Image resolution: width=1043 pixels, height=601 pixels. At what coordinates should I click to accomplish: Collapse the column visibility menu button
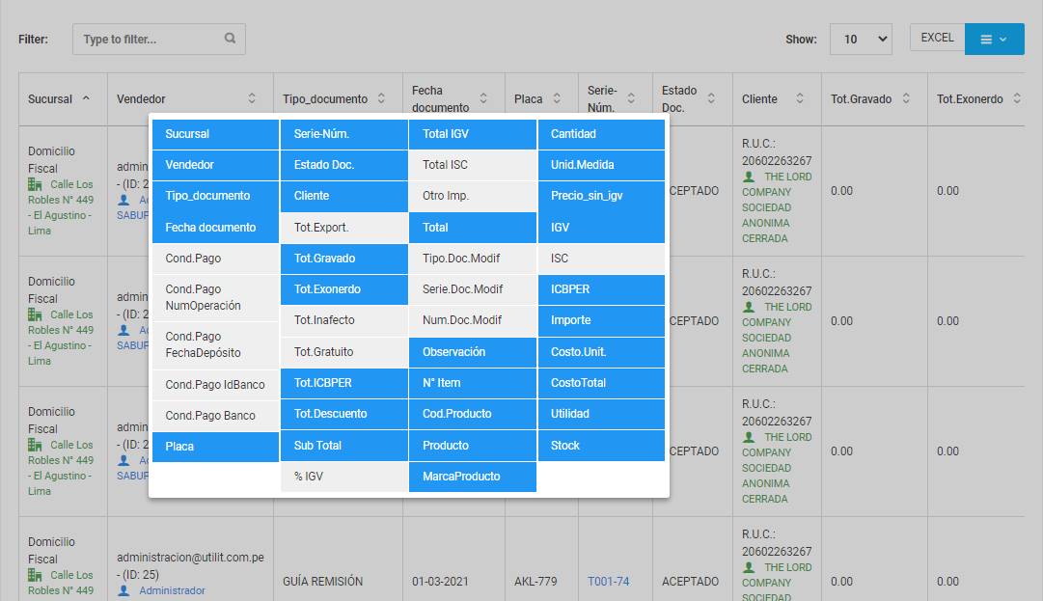point(994,40)
